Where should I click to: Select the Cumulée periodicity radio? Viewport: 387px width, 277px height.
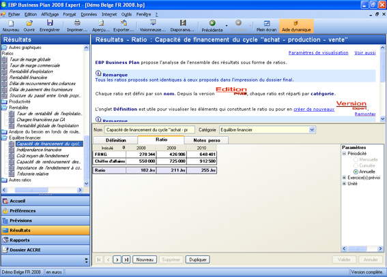pyautogui.click(x=356, y=165)
